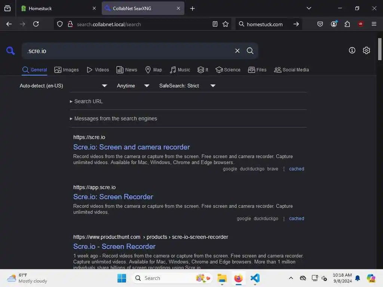
Task: Switch to the Images category
Action: 67,70
